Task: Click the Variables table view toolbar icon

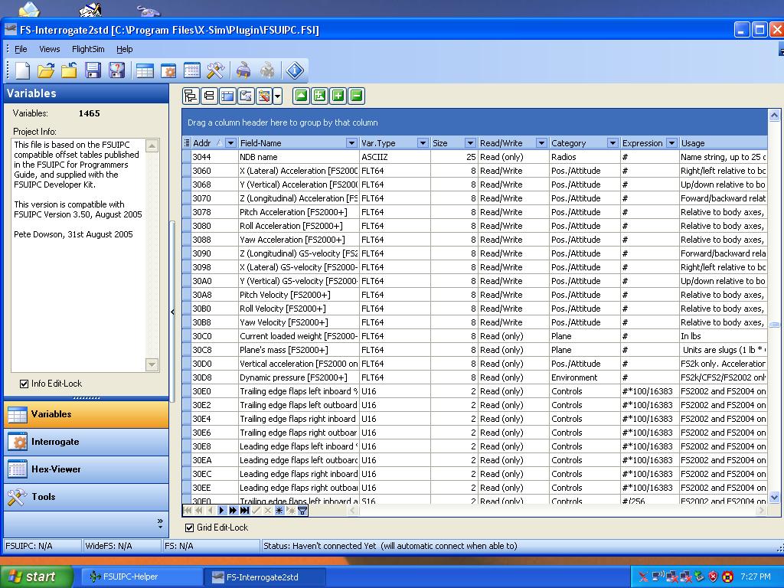Action: coord(145,70)
